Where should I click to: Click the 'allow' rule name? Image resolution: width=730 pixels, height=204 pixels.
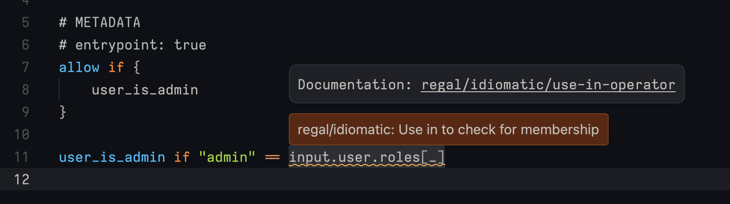coord(79,67)
